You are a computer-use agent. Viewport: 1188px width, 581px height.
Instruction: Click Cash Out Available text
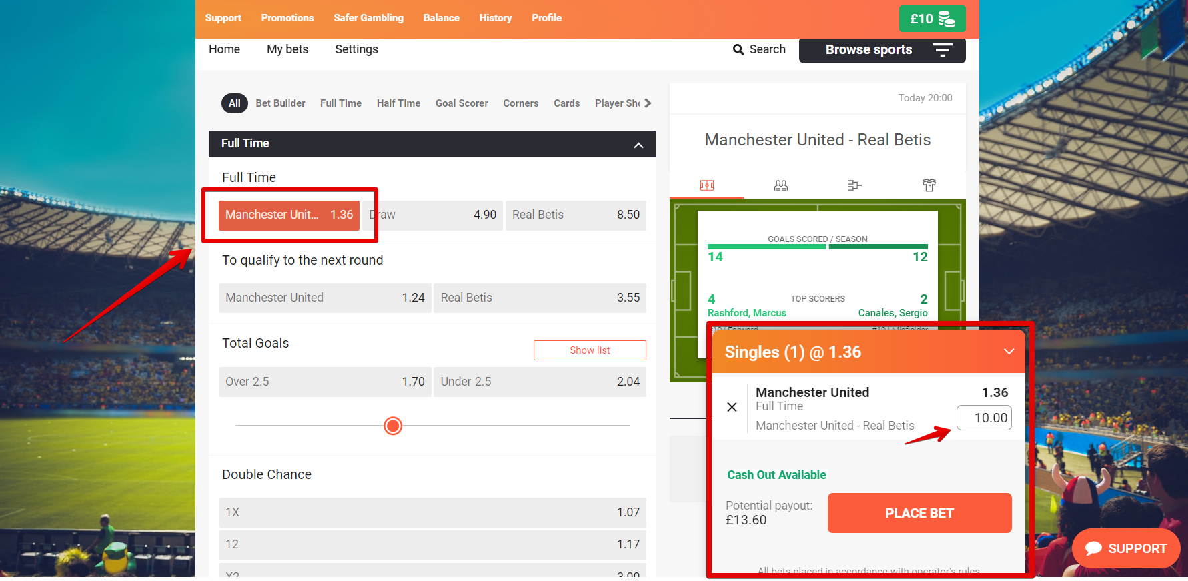776,475
